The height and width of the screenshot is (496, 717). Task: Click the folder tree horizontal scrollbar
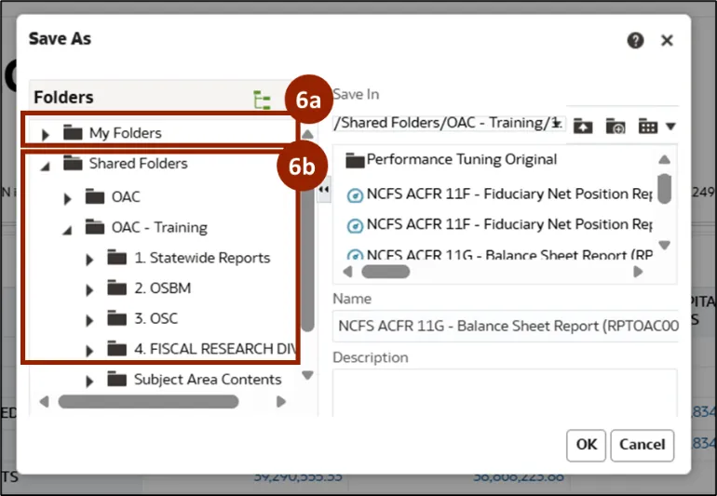[147, 402]
